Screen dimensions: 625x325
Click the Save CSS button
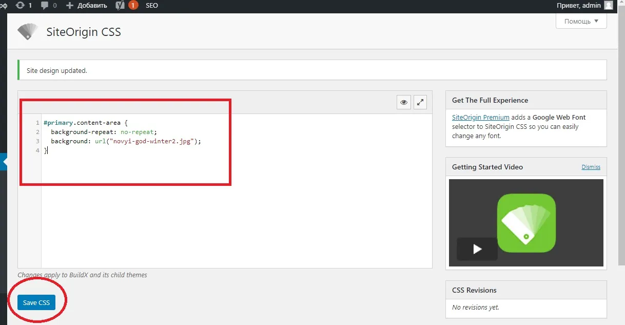(36, 302)
